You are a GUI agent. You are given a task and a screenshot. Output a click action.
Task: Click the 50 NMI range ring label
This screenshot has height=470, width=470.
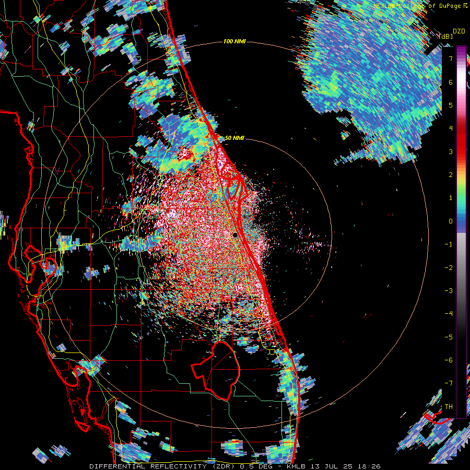click(234, 138)
